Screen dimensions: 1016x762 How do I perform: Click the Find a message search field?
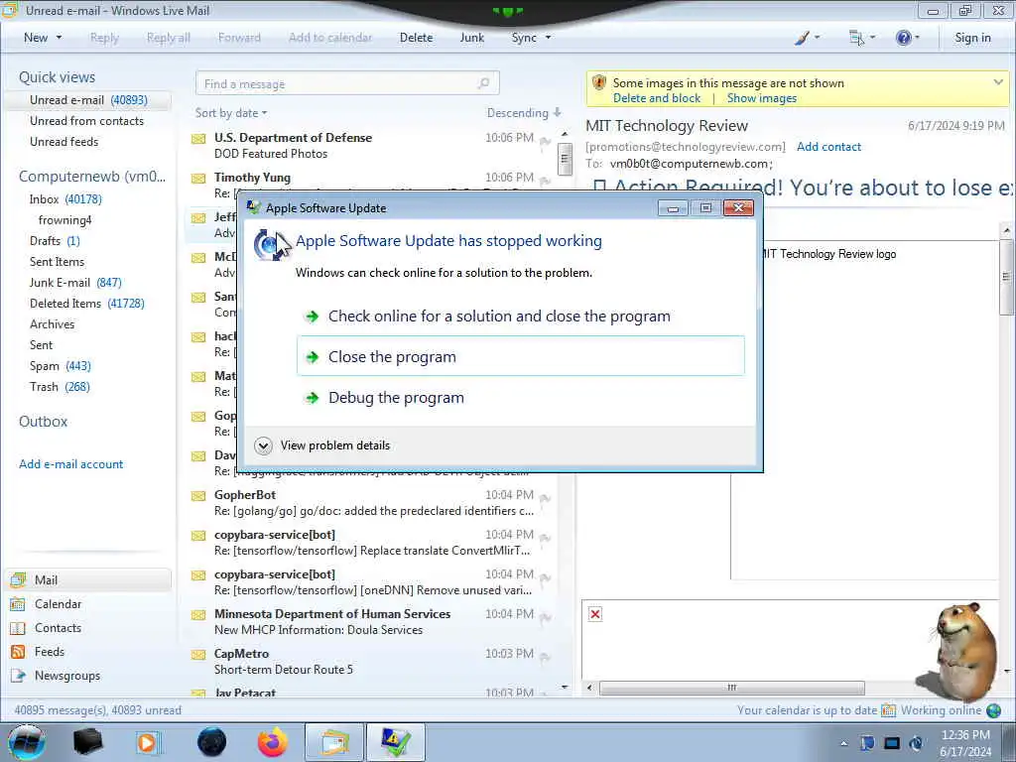[346, 83]
